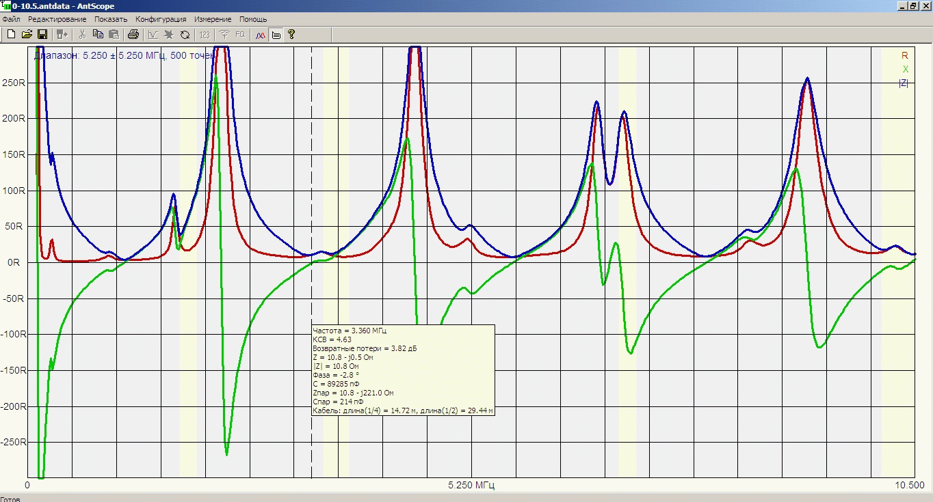Click the single scan graph icon
Viewport: 933px width, 502px height.
click(153, 34)
